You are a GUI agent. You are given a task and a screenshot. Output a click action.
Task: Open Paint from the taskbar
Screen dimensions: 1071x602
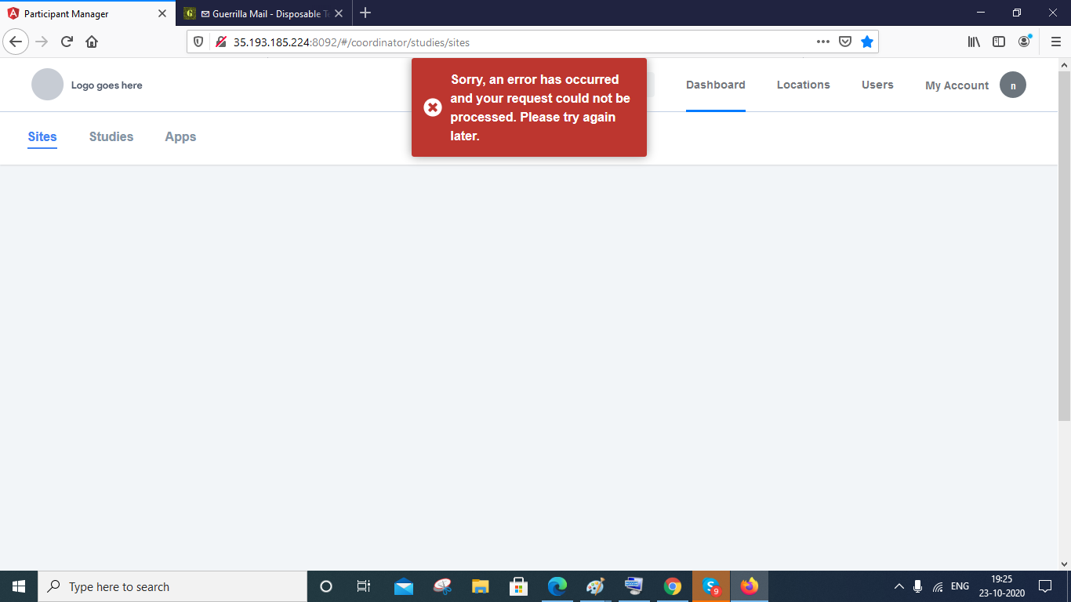click(x=595, y=586)
